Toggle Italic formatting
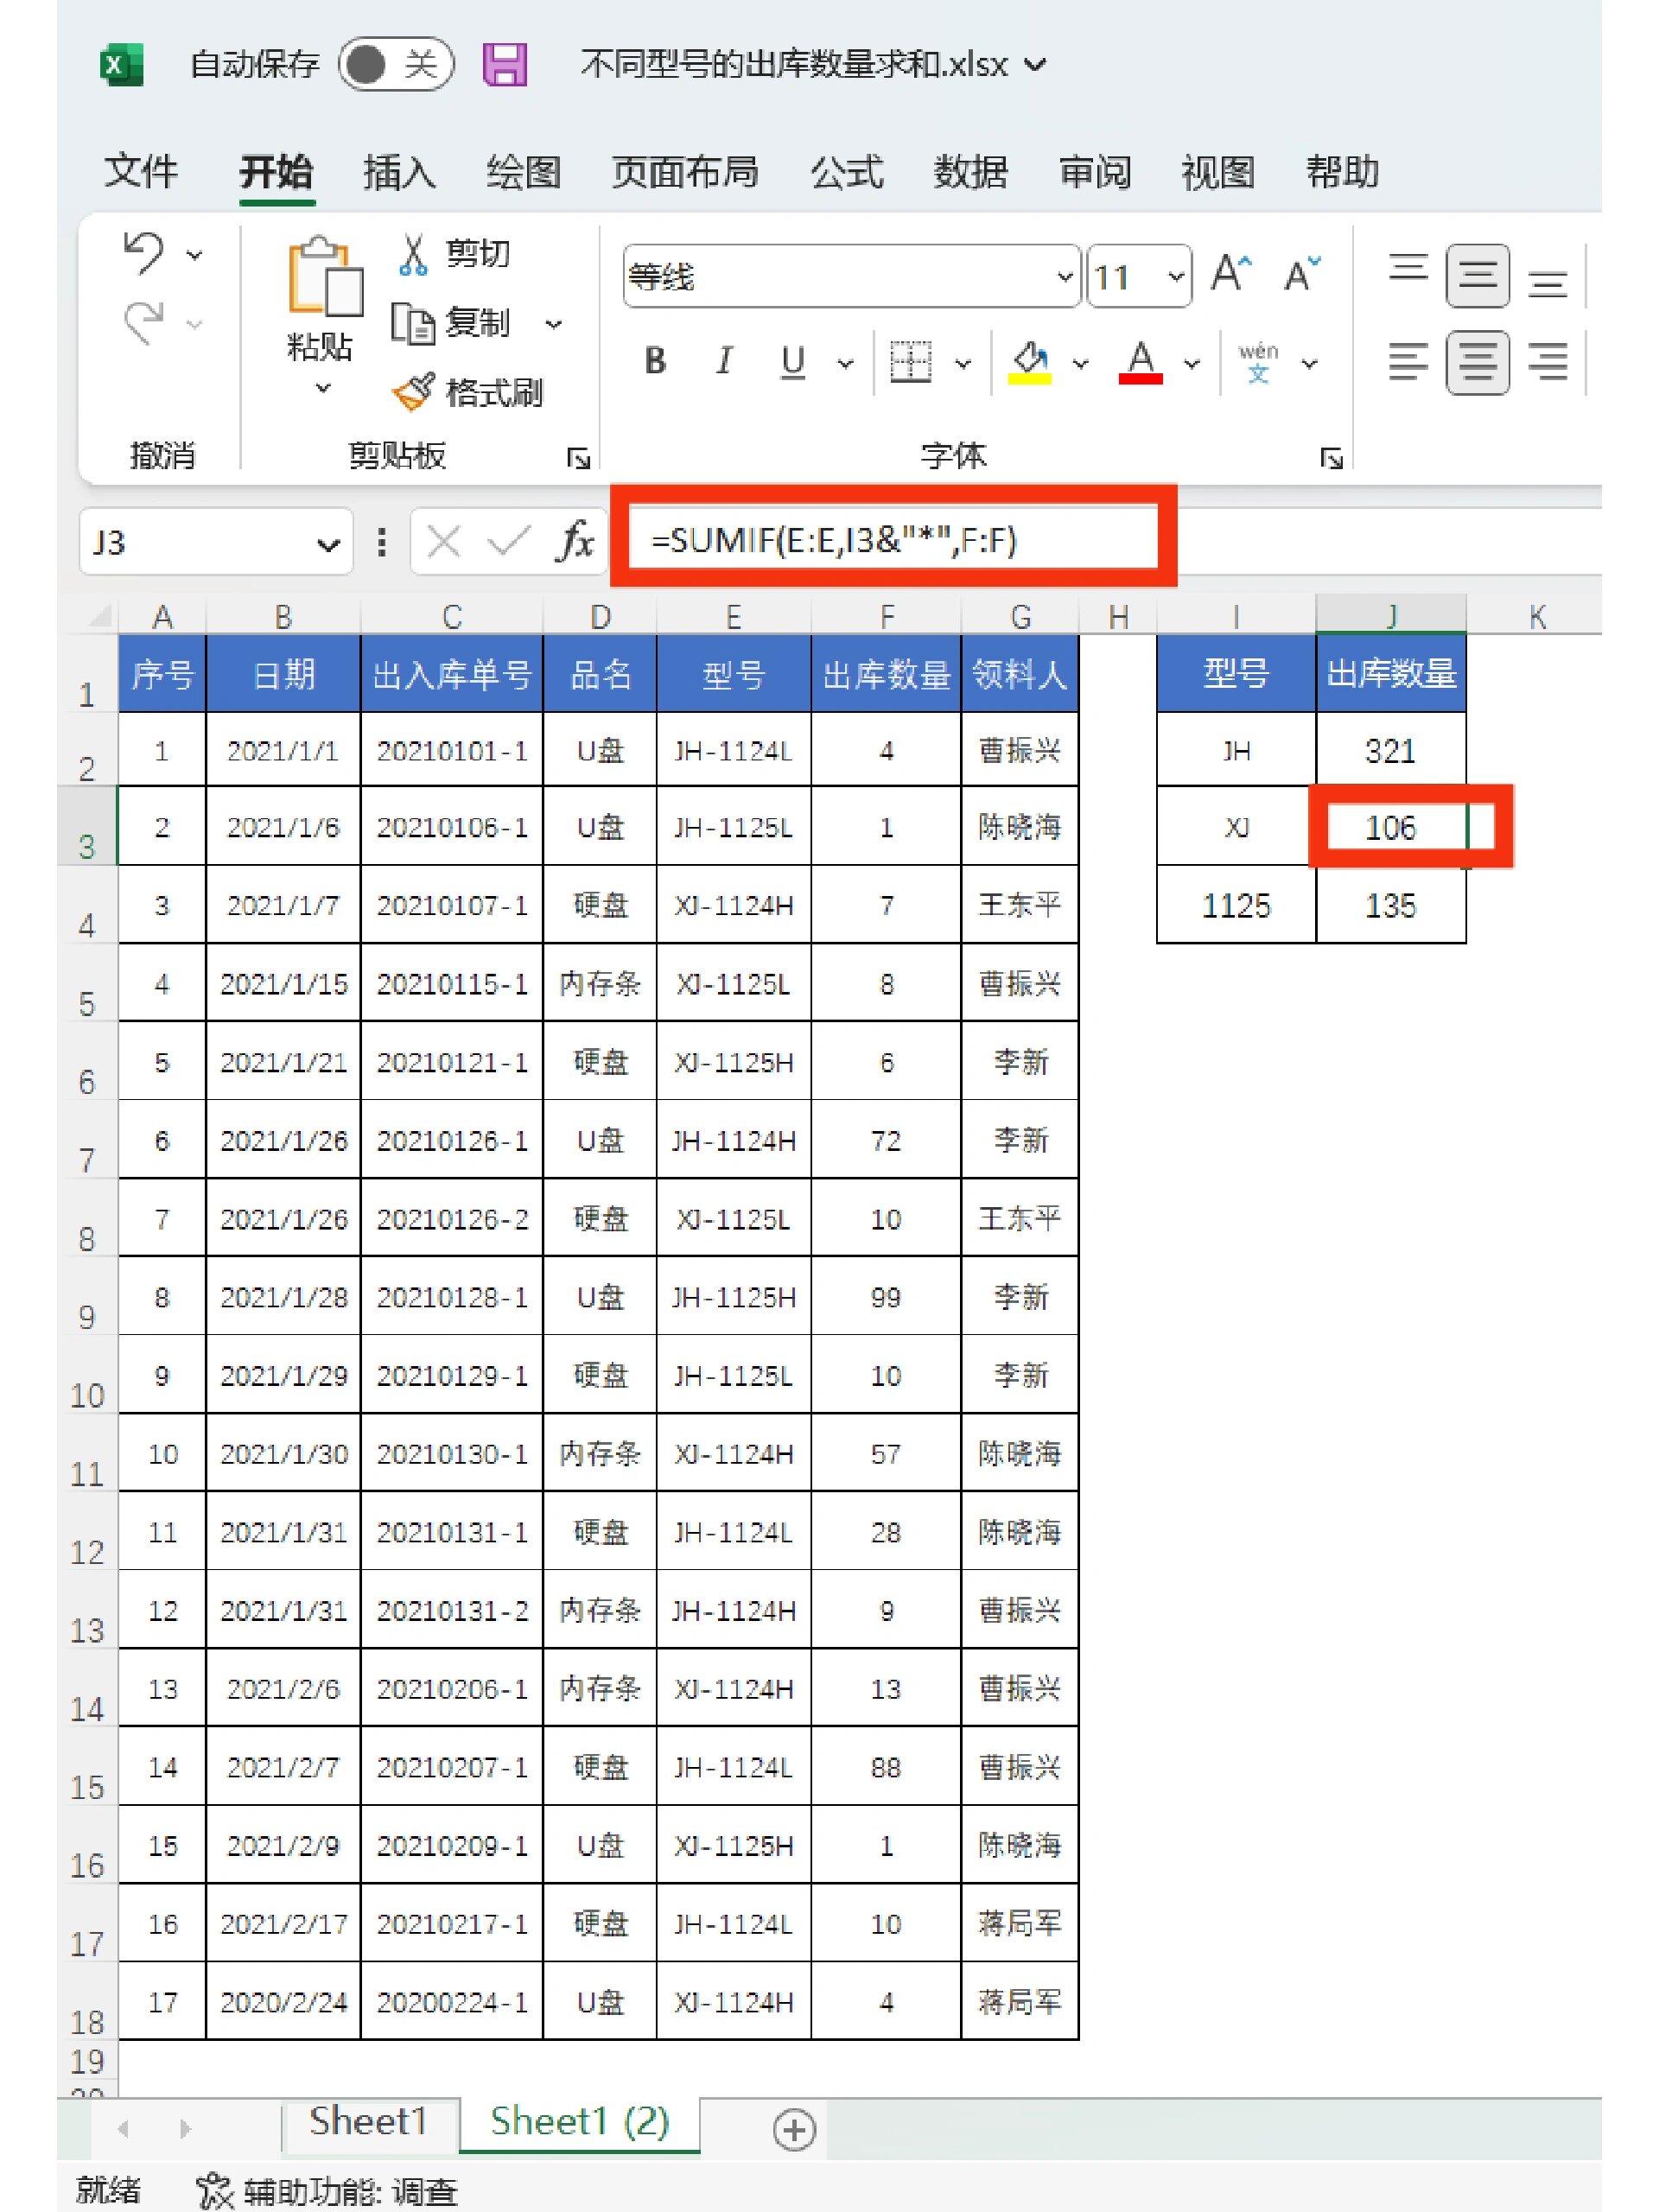This screenshot has height=2212, width=1659. click(724, 361)
